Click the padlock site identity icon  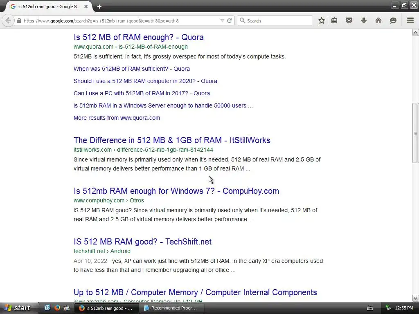(19, 20)
